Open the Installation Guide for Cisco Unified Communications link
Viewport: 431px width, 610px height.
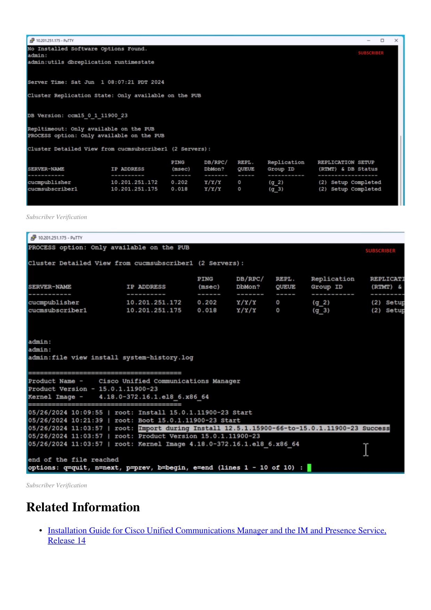coord(217,535)
